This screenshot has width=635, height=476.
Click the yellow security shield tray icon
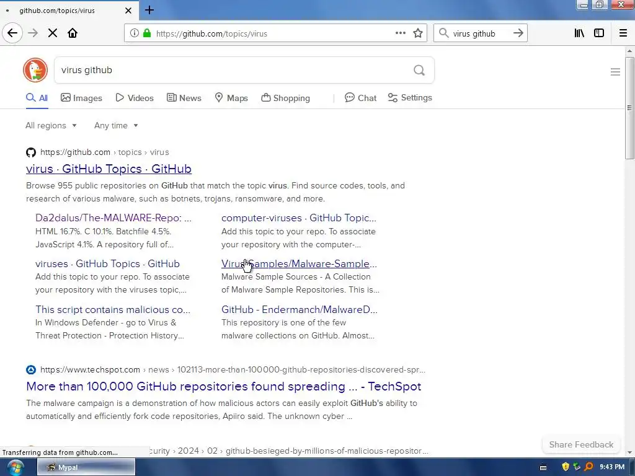[x=566, y=467]
